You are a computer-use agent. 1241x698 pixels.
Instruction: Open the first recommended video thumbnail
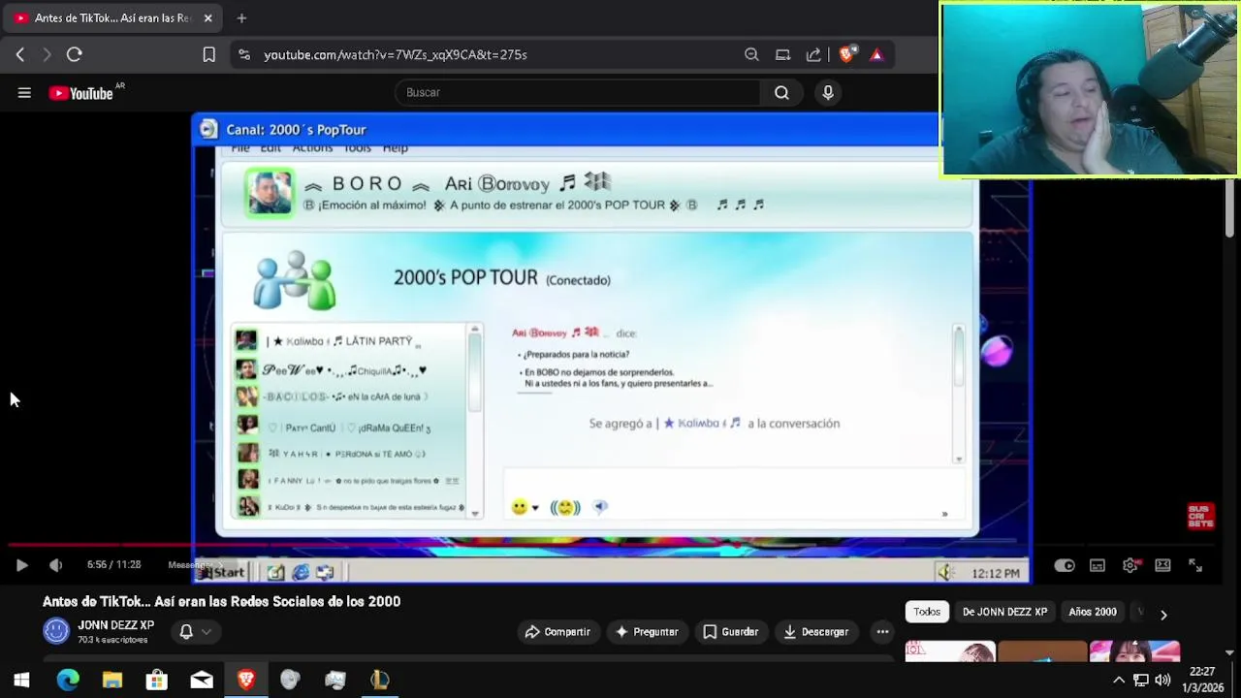(x=950, y=651)
